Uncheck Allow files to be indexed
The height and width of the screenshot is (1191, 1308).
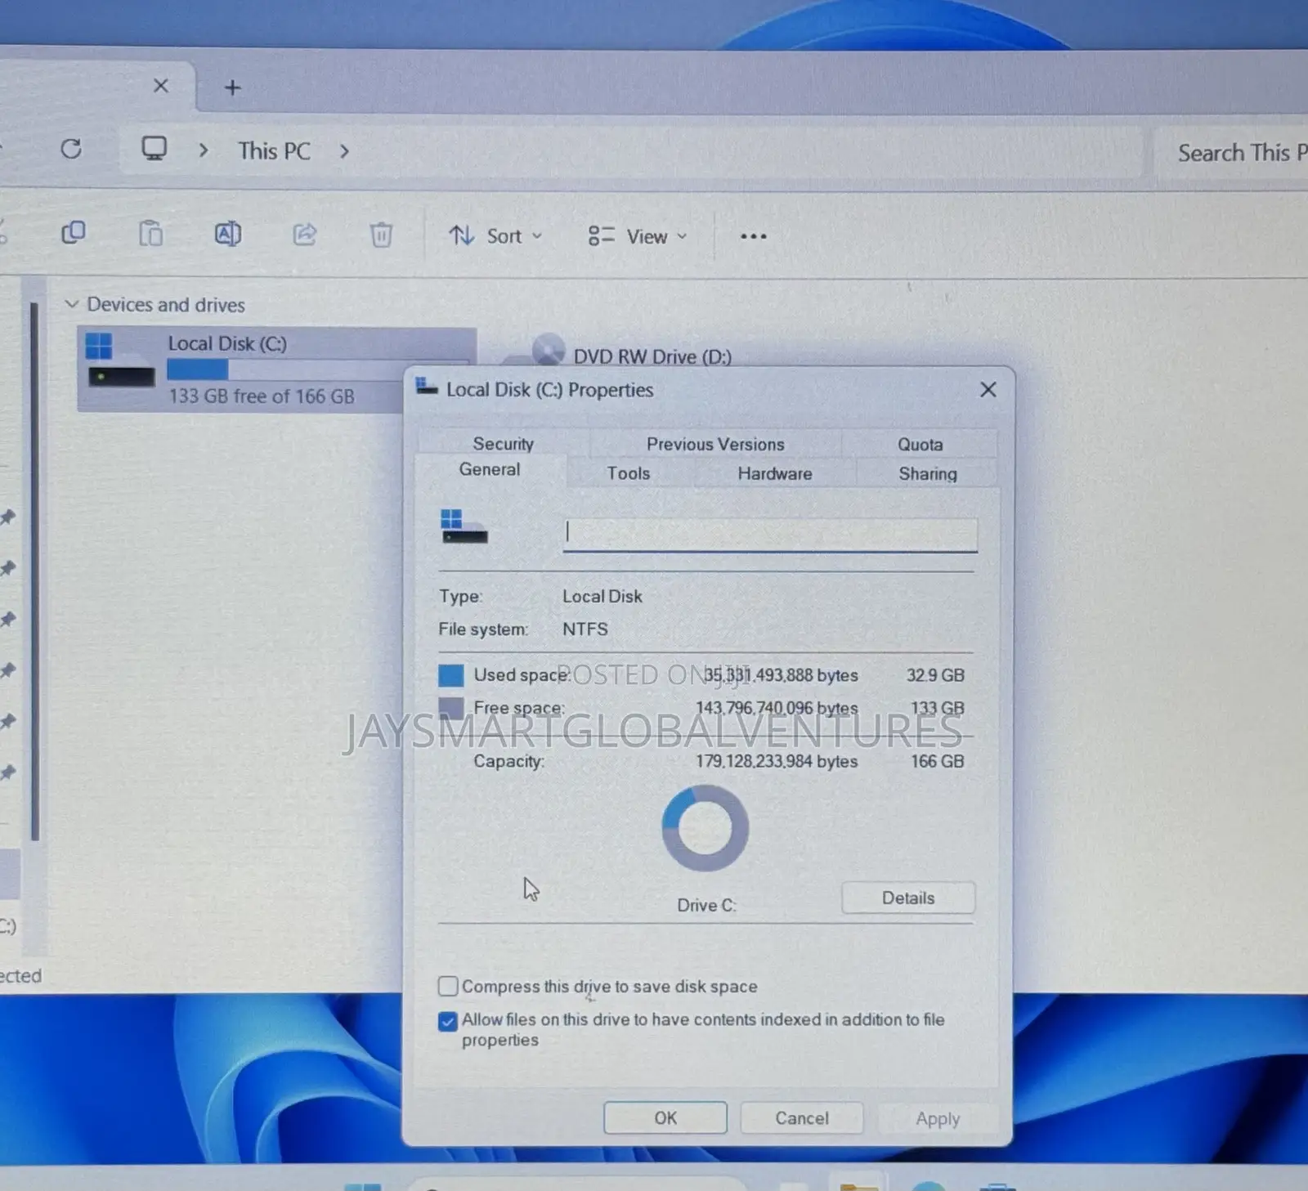pos(447,1021)
